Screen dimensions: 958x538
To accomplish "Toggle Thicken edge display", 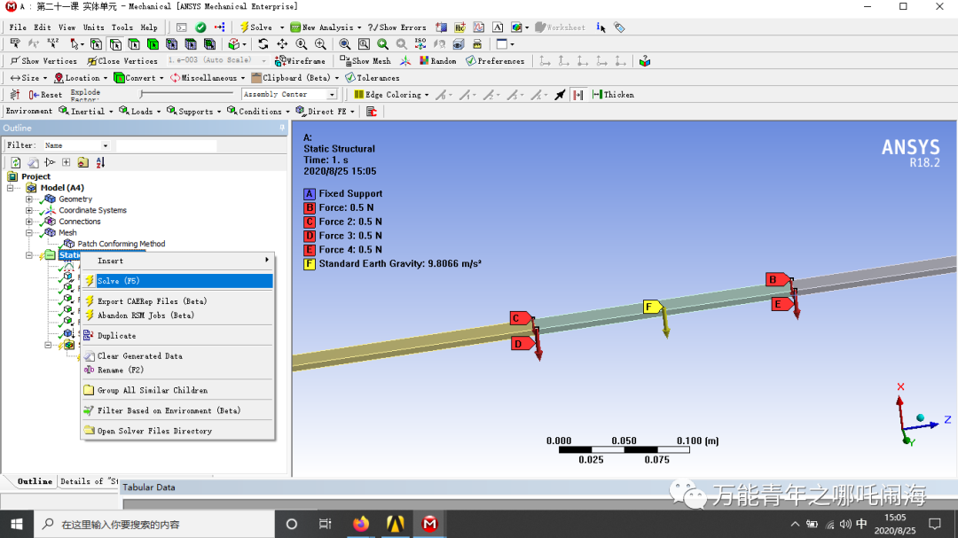I will (x=613, y=95).
